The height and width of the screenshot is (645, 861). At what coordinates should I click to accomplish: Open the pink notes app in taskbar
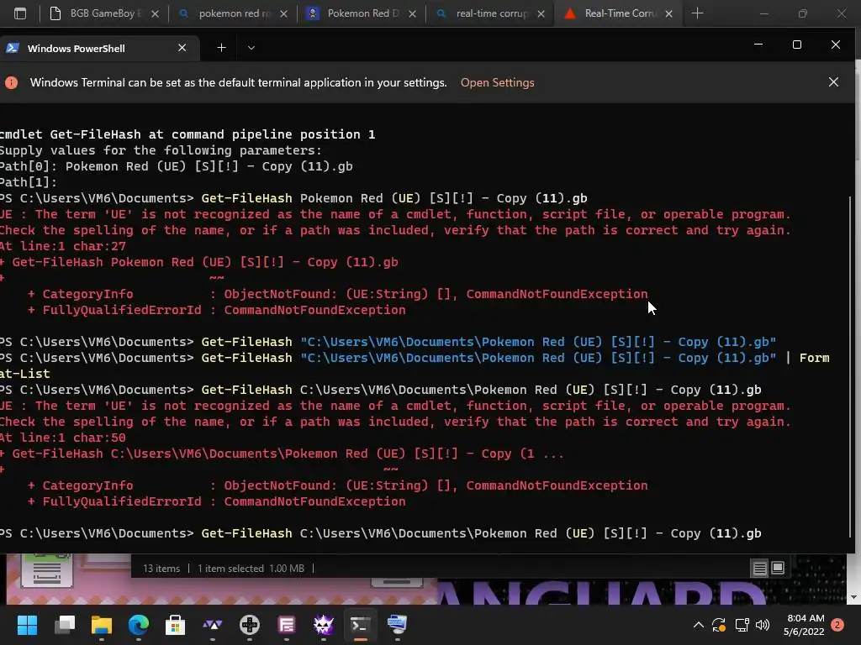(x=287, y=624)
